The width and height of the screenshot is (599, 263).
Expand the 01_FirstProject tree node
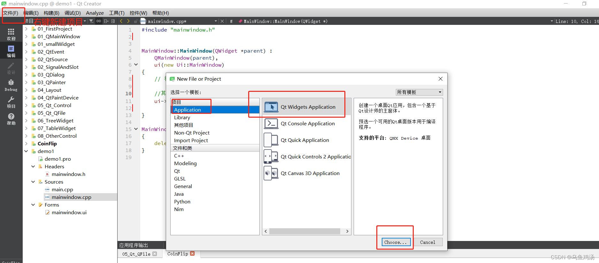26,29
